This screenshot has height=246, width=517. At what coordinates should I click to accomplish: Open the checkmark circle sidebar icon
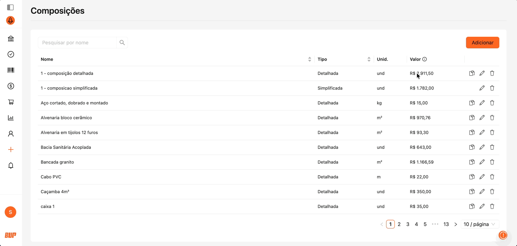coord(11,54)
